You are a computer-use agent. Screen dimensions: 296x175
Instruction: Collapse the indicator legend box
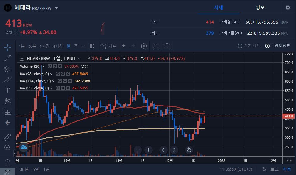pyautogui.click(x=22, y=59)
